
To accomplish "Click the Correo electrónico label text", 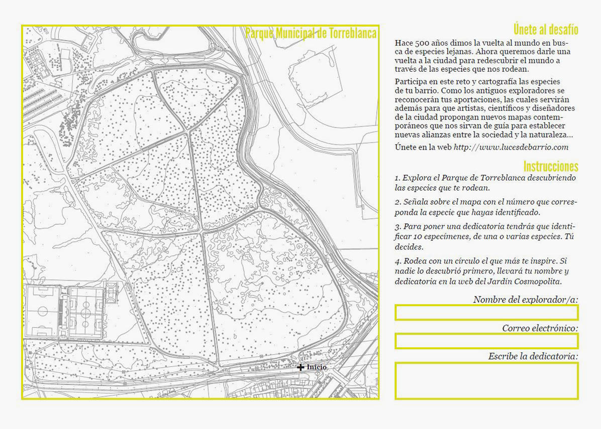I will coord(540,328).
